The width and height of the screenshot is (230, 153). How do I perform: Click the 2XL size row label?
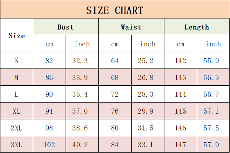[16, 128]
